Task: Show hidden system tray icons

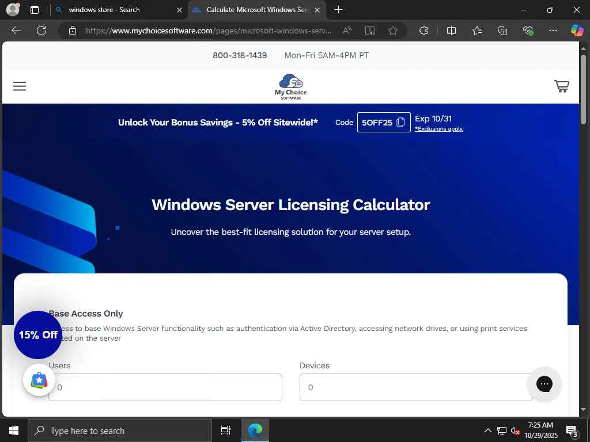Action: [x=487, y=430]
